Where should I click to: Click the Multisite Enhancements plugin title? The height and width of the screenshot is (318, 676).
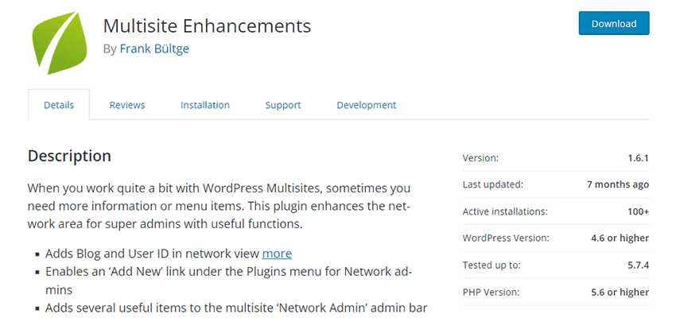[207, 25]
